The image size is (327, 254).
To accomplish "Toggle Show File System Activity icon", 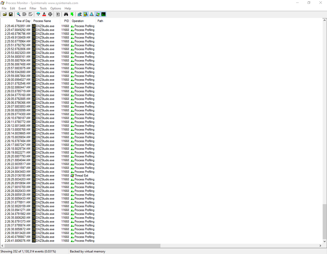I will (85, 14).
